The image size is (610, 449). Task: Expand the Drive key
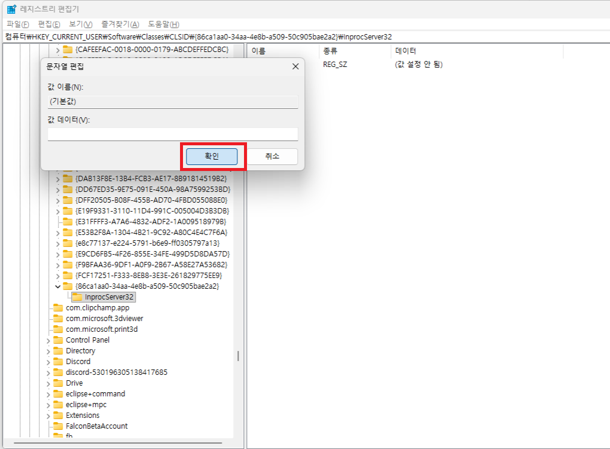pos(48,384)
